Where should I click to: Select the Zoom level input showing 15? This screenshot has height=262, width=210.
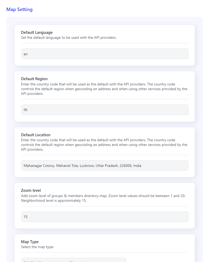(x=104, y=217)
